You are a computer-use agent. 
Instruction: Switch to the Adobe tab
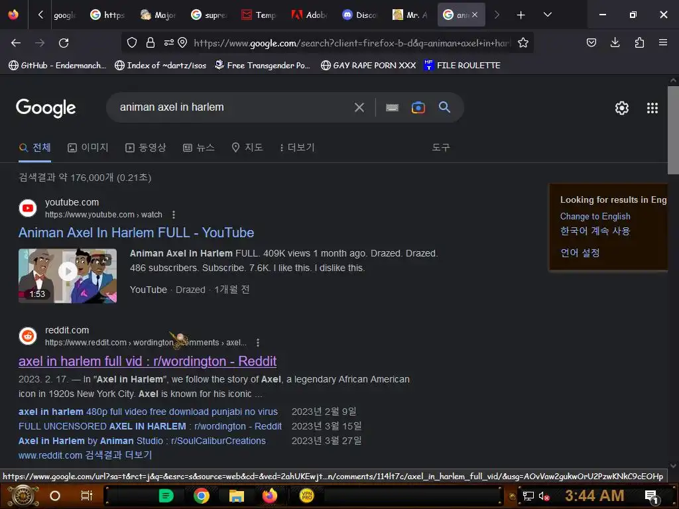(x=310, y=15)
